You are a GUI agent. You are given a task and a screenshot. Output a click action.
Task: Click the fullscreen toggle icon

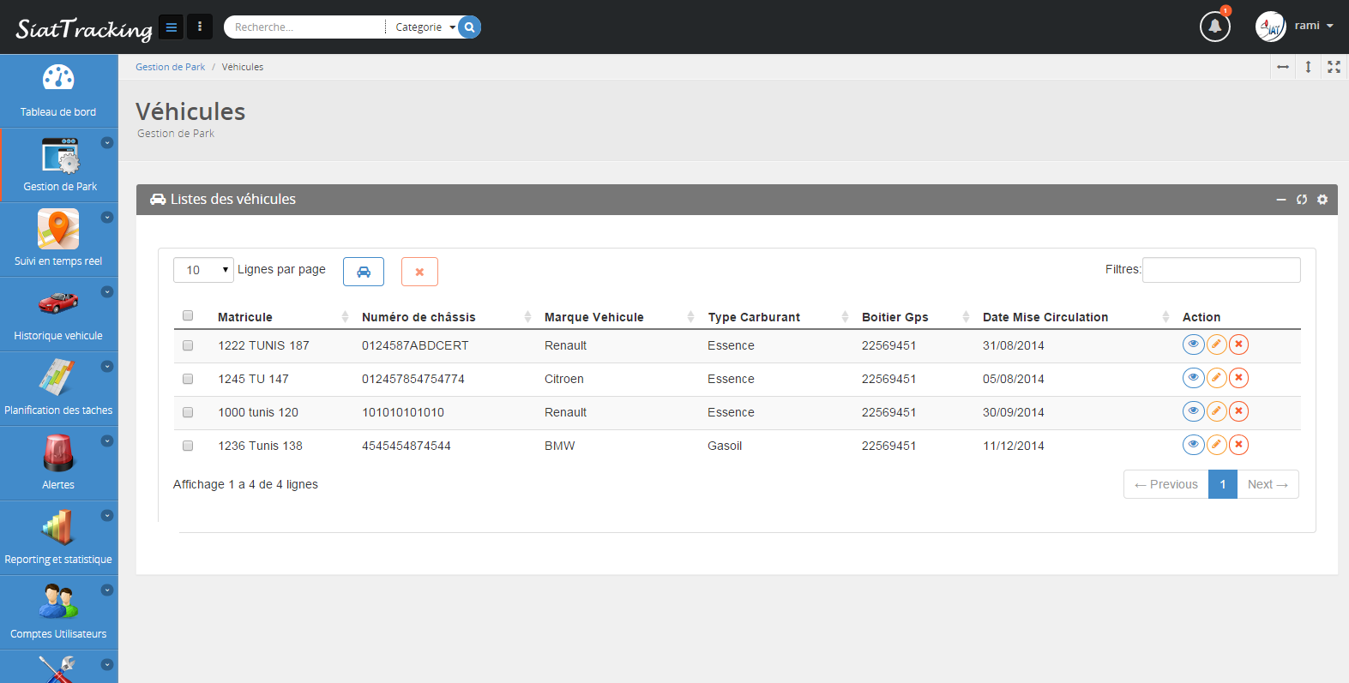tap(1334, 67)
